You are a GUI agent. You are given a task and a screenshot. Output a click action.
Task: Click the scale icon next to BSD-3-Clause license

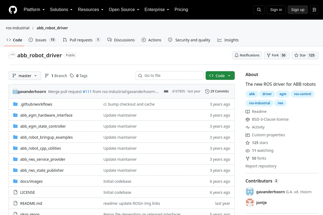[248, 119]
